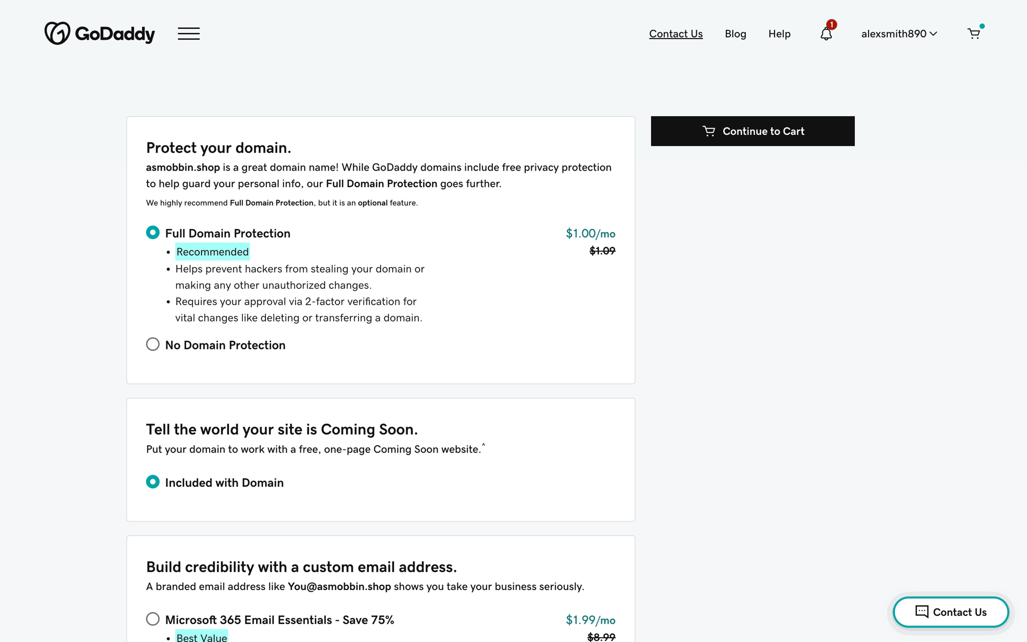The width and height of the screenshot is (1027, 642).
Task: Select Microsoft 365 Email Essentials option
Action: click(x=153, y=619)
